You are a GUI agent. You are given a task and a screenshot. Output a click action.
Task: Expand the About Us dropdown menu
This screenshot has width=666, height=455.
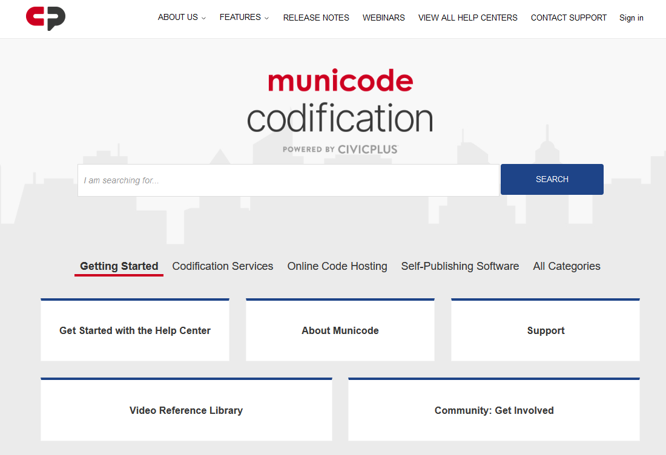(182, 18)
